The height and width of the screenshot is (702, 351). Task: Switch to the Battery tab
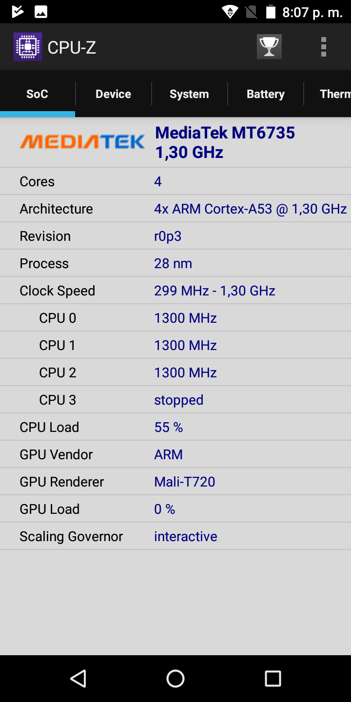[x=265, y=94]
